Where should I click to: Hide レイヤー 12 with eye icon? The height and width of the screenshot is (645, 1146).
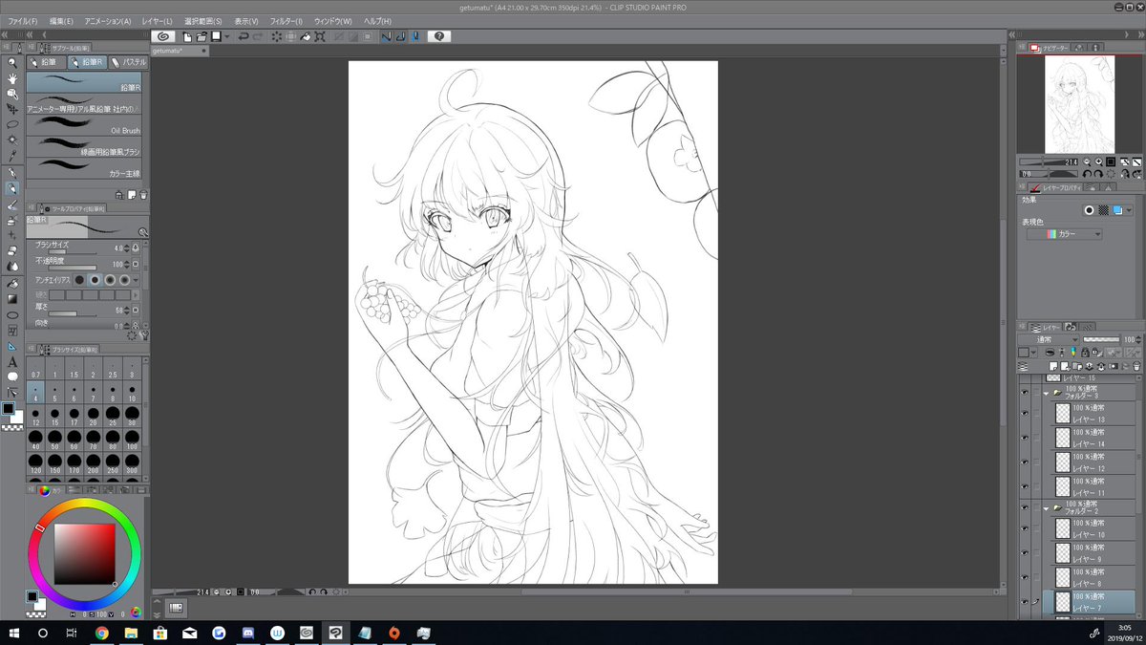pos(1025,462)
